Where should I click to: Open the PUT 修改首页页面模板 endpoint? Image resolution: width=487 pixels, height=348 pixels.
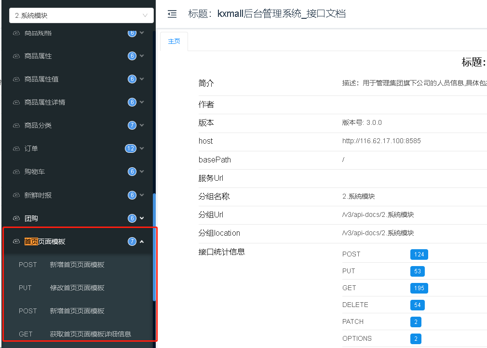(x=77, y=288)
